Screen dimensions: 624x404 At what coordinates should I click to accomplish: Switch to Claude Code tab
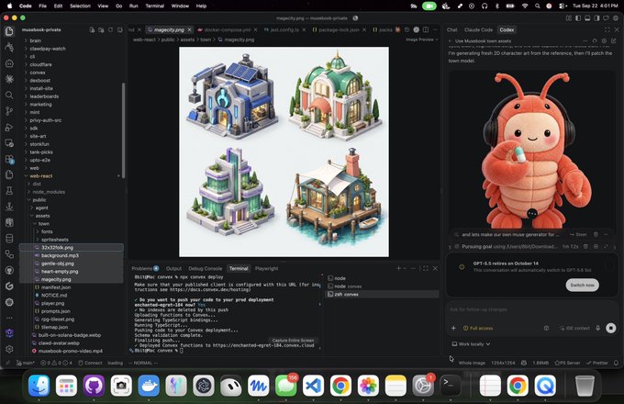tap(478, 30)
